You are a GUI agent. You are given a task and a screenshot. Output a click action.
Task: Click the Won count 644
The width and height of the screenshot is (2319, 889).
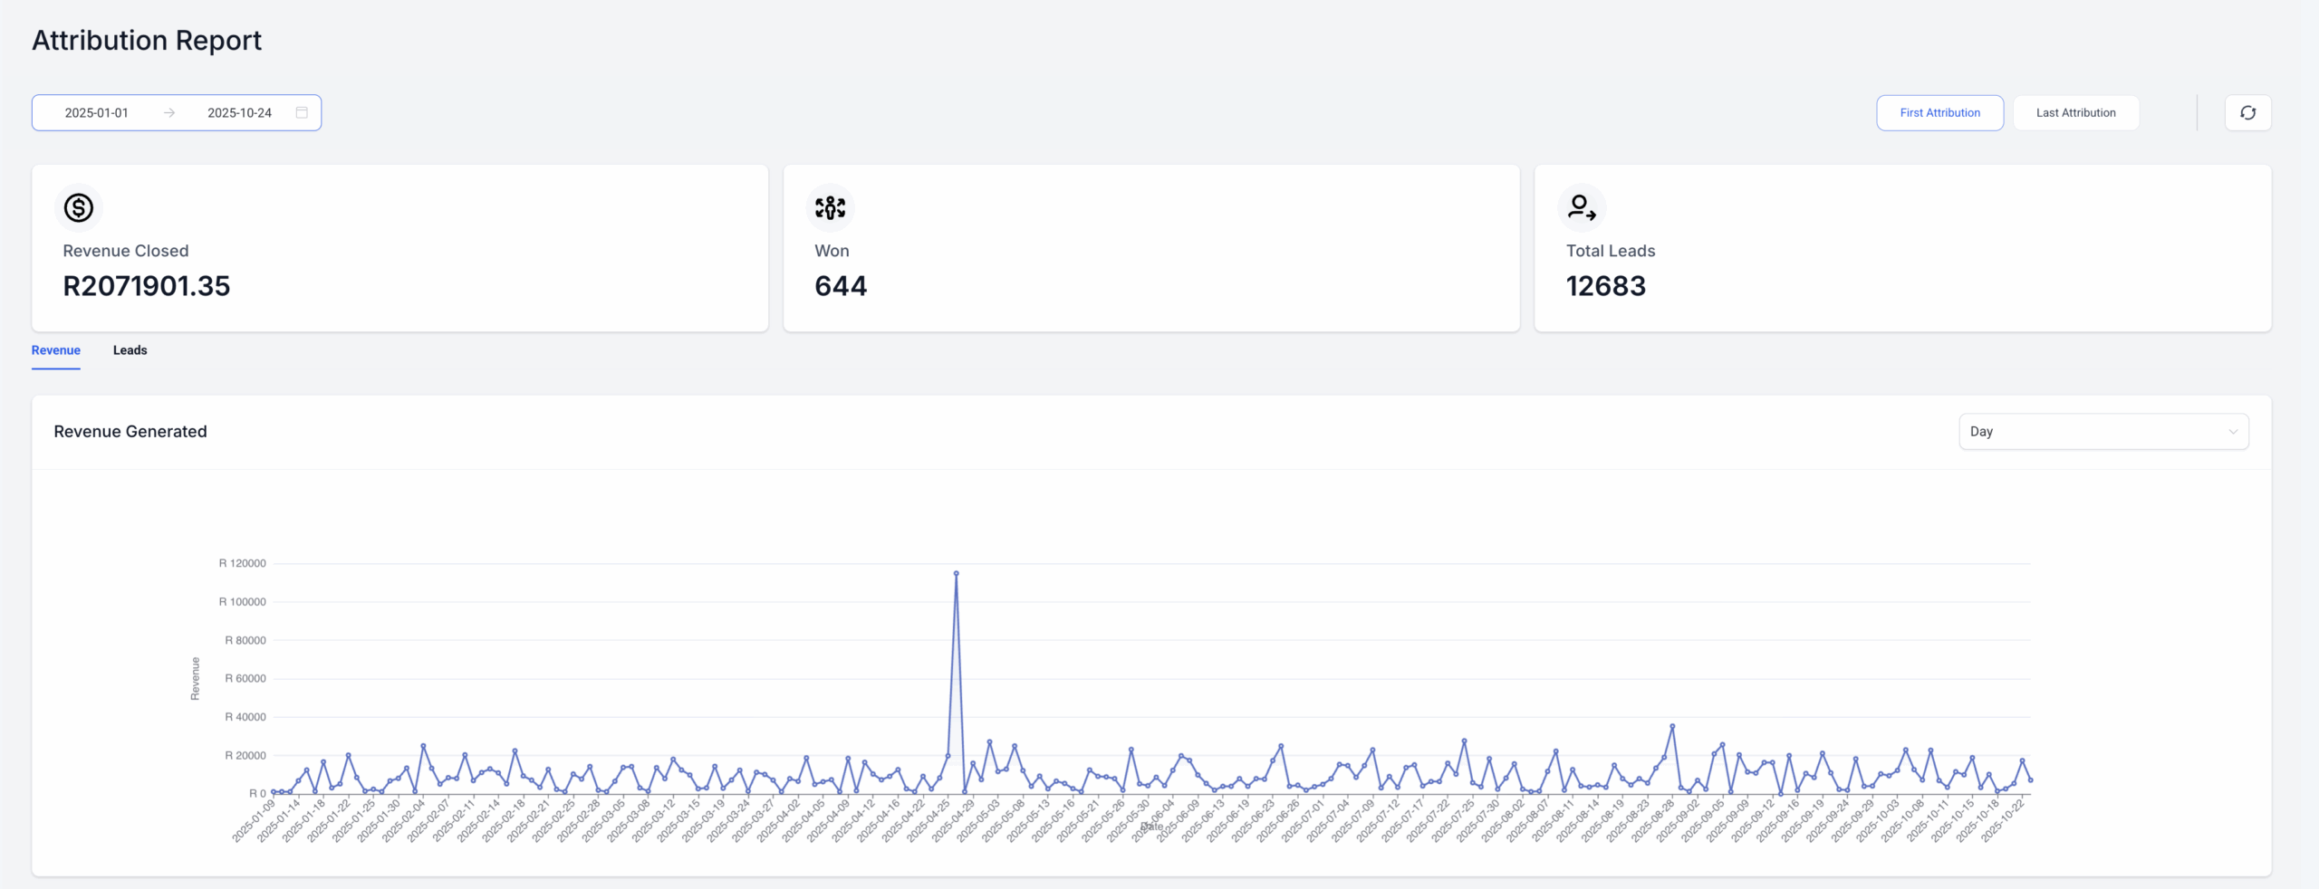[x=841, y=286]
